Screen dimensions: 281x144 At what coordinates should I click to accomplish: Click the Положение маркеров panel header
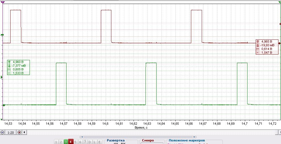click(187, 141)
